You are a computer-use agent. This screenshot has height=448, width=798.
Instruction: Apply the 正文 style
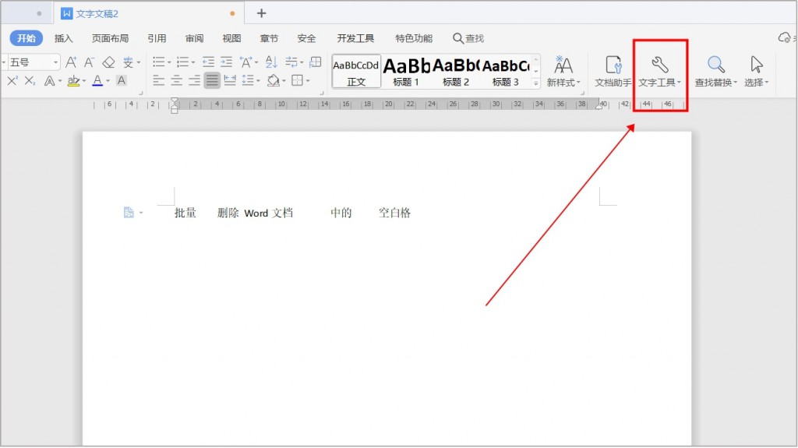356,71
